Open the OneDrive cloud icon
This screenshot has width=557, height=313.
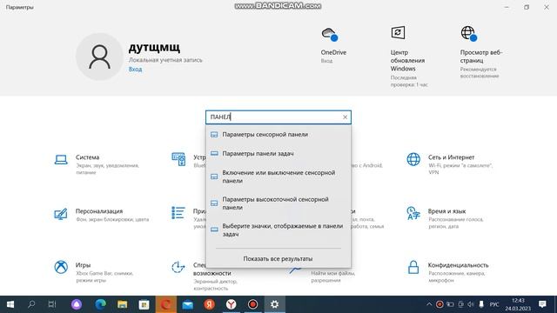(x=329, y=34)
